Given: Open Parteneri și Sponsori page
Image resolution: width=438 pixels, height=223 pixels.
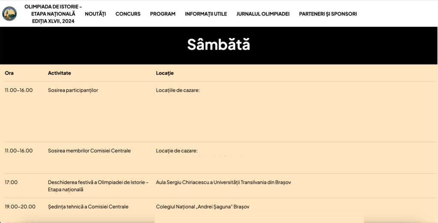Looking at the screenshot, I should pos(328,14).
